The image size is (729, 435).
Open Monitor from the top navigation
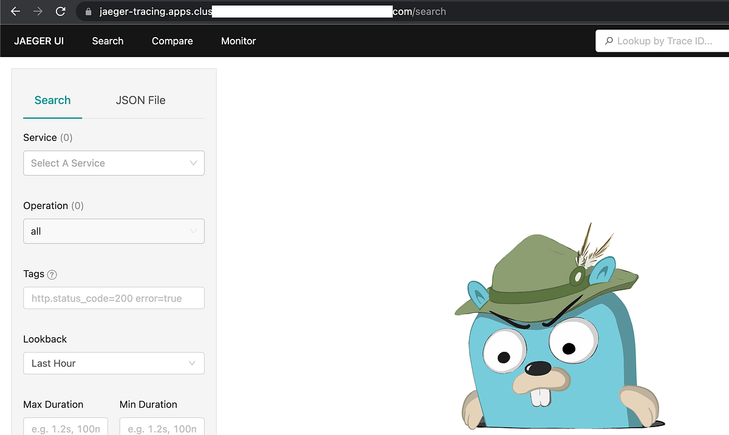pos(238,41)
